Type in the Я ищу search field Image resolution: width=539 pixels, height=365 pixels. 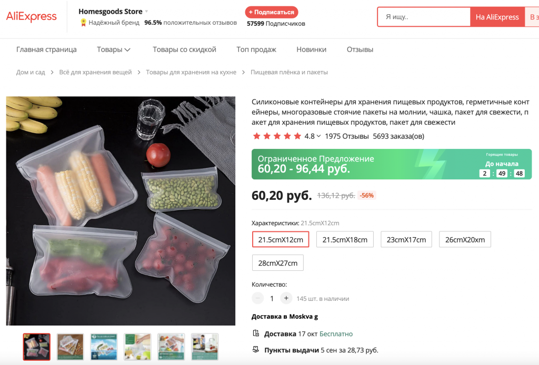click(x=424, y=17)
